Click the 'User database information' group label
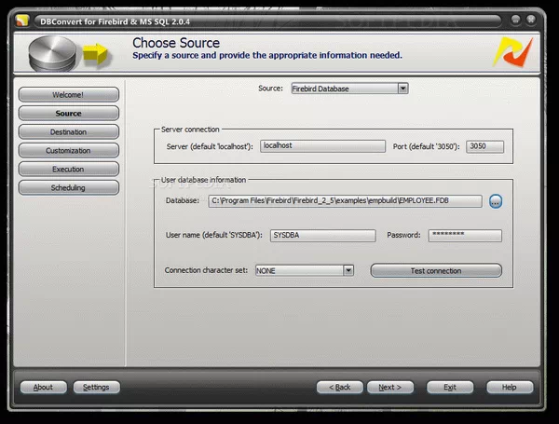559x424 pixels. [203, 180]
